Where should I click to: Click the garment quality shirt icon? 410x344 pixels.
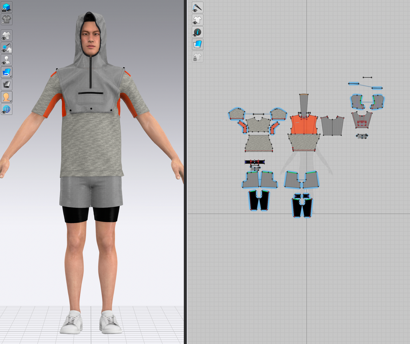7,20
